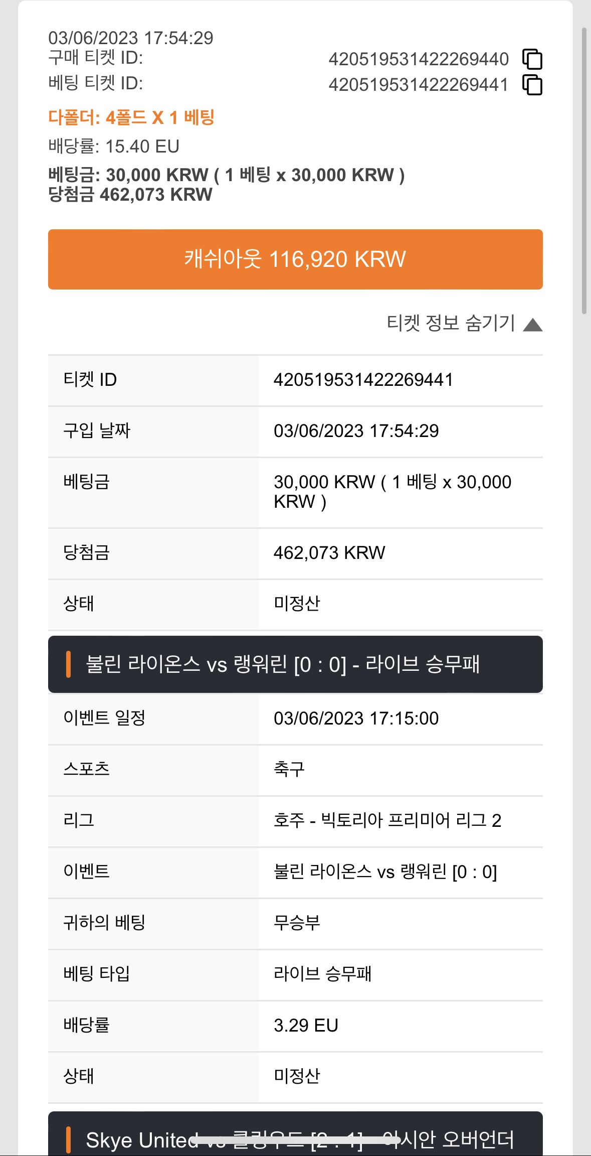Select the betting ticket ID number at top

[x=419, y=85]
